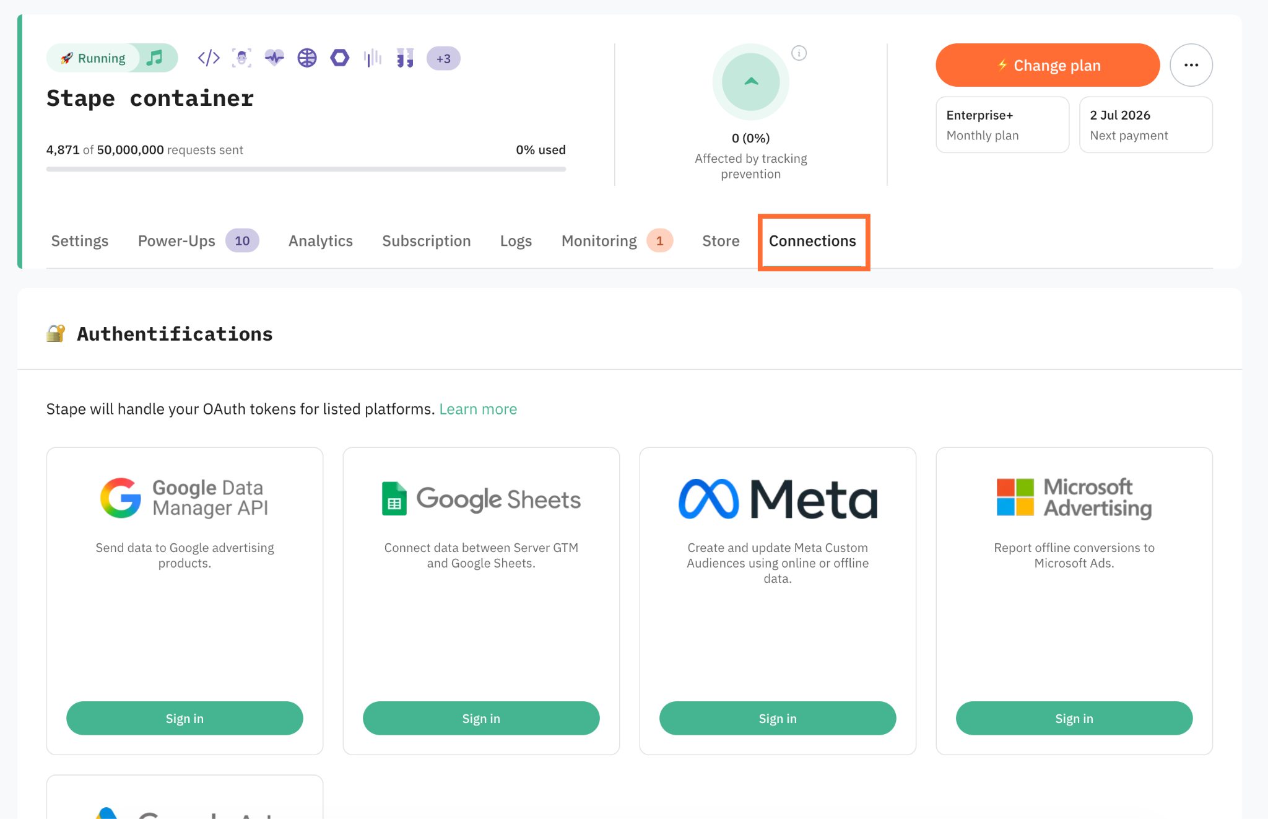Click the '0% used' text
The height and width of the screenshot is (819, 1268).
click(541, 150)
